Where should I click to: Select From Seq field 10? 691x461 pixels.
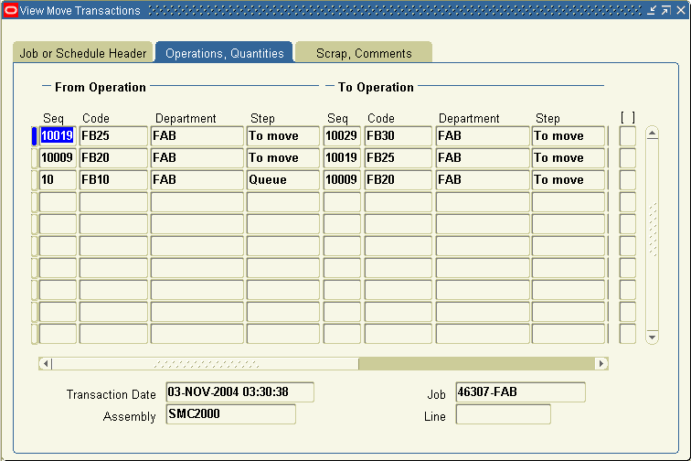point(58,180)
